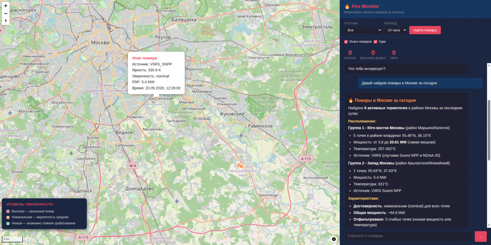Zoom in on the map
491x245 pixels.
click(x=6, y=5)
